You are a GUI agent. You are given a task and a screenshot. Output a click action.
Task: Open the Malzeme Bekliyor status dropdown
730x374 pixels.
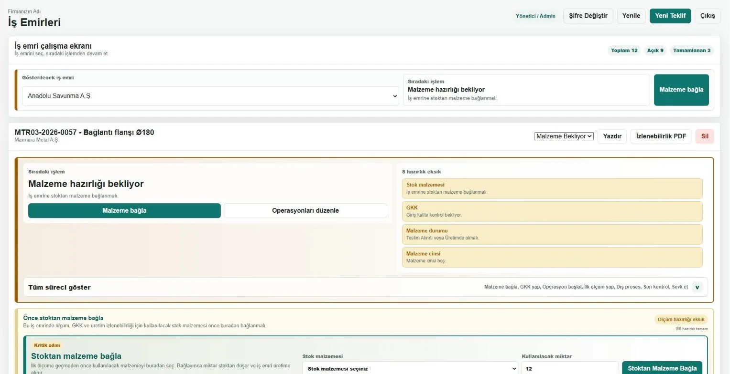coord(564,136)
